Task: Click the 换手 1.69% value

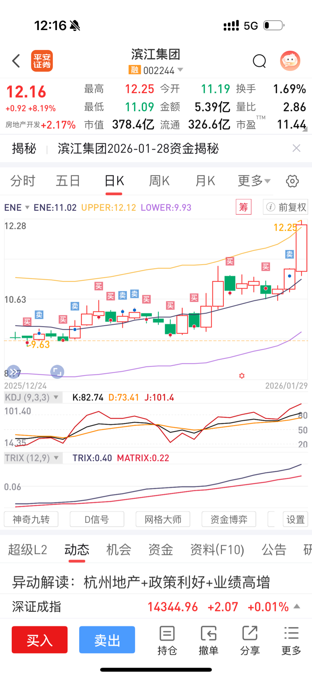Action: 289,89
